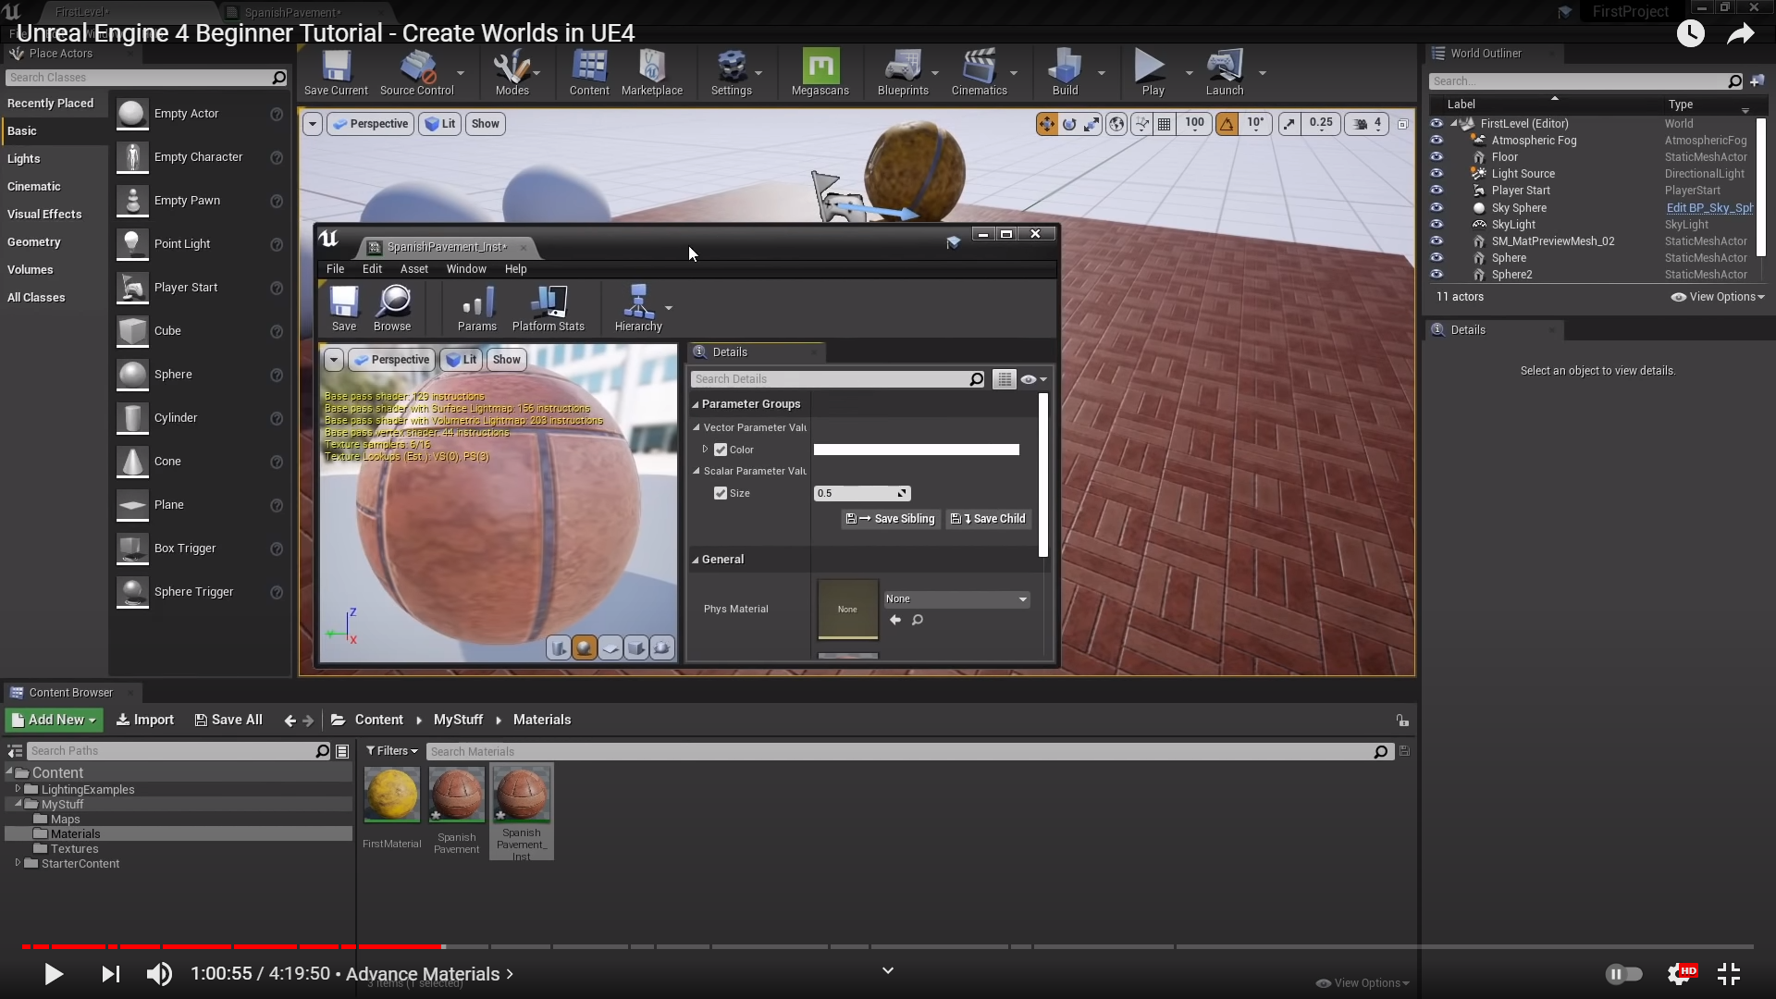
Task: Disable the Size scalar parameter checkbox
Action: tap(721, 493)
